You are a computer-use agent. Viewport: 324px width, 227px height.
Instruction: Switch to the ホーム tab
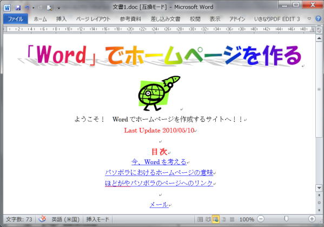click(40, 19)
